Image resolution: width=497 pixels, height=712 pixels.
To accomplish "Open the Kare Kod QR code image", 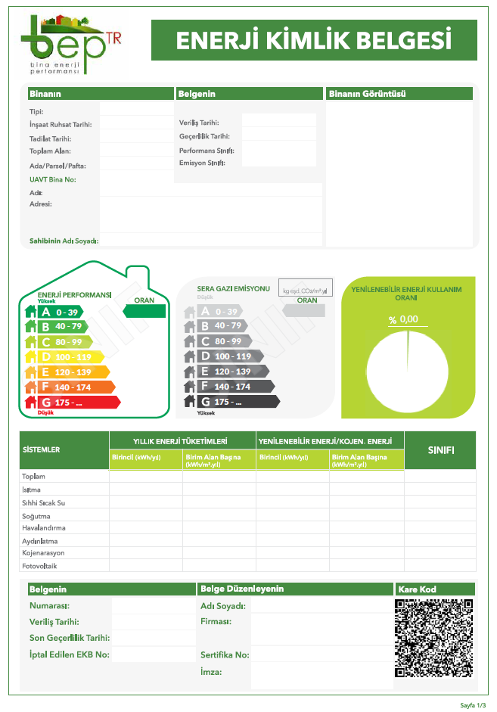I will tap(434, 638).
